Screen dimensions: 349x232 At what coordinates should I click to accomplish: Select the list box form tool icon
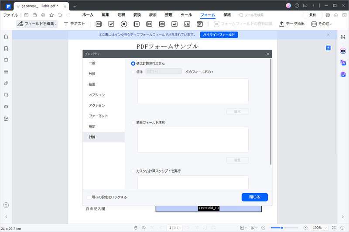point(149,24)
